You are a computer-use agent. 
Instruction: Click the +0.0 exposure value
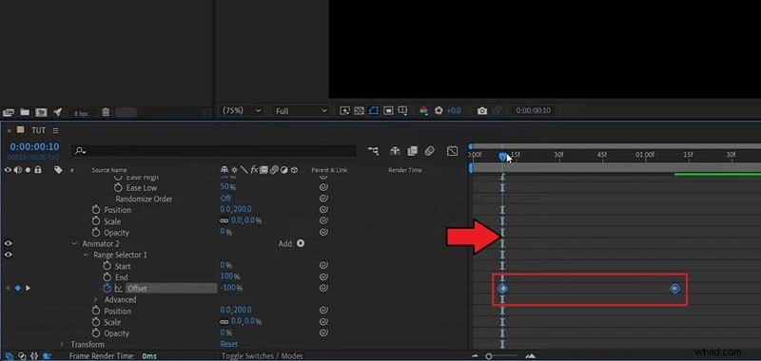[x=454, y=111]
